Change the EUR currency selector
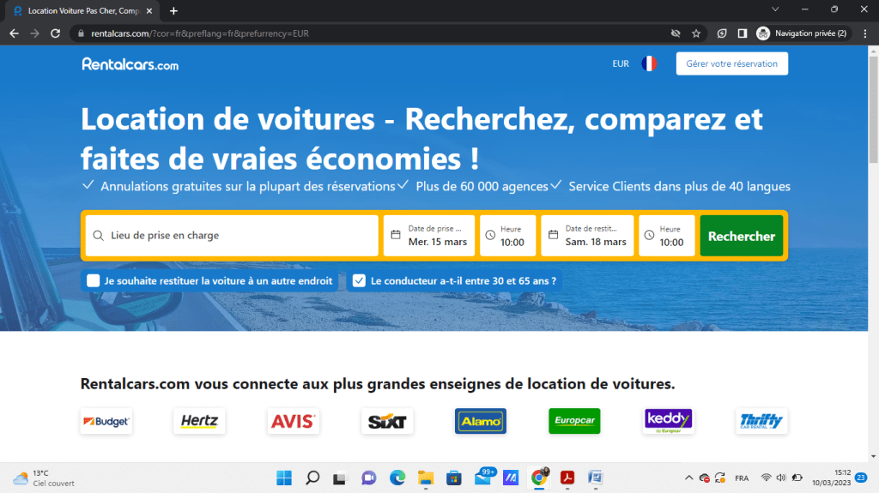This screenshot has height=493, width=879. 621,63
